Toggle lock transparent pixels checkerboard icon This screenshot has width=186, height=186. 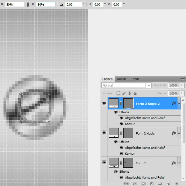pyautogui.click(x=118, y=93)
